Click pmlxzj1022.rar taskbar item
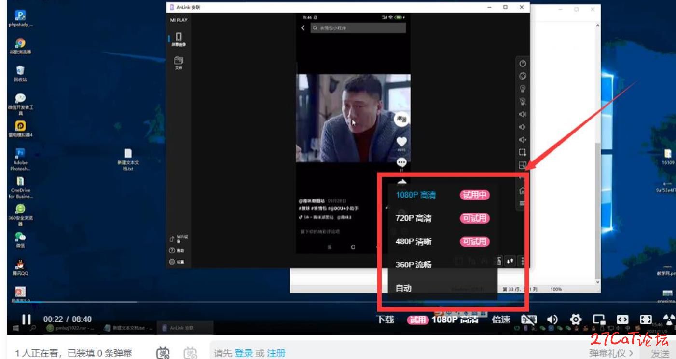The image size is (676, 359). tap(71, 328)
